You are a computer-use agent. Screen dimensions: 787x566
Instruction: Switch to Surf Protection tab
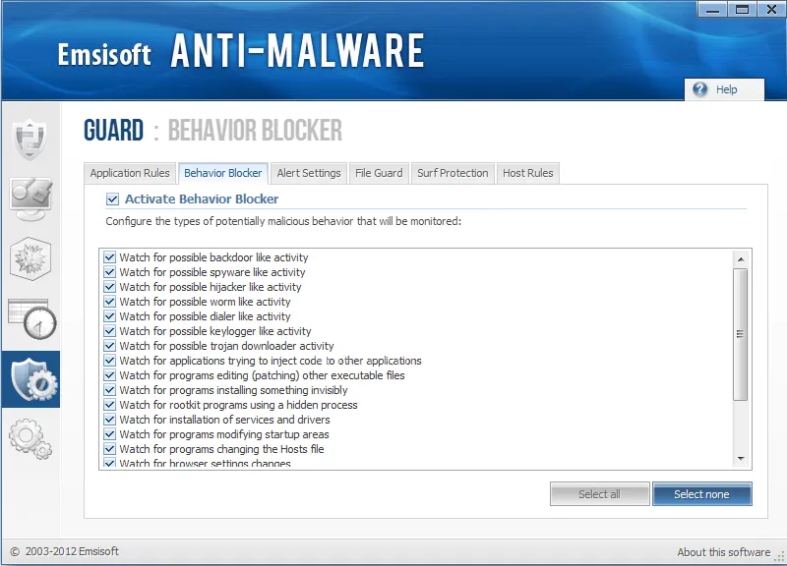[x=453, y=173]
